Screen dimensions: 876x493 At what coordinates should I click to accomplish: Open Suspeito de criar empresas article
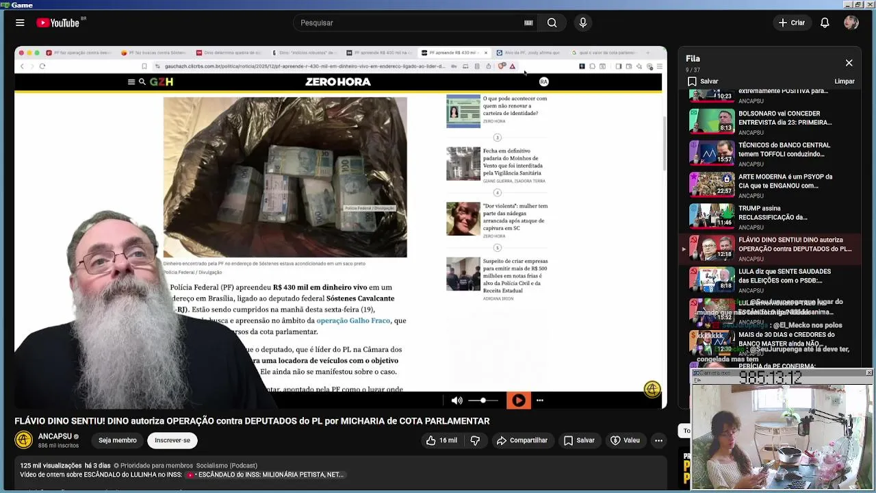pyautogui.click(x=497, y=279)
